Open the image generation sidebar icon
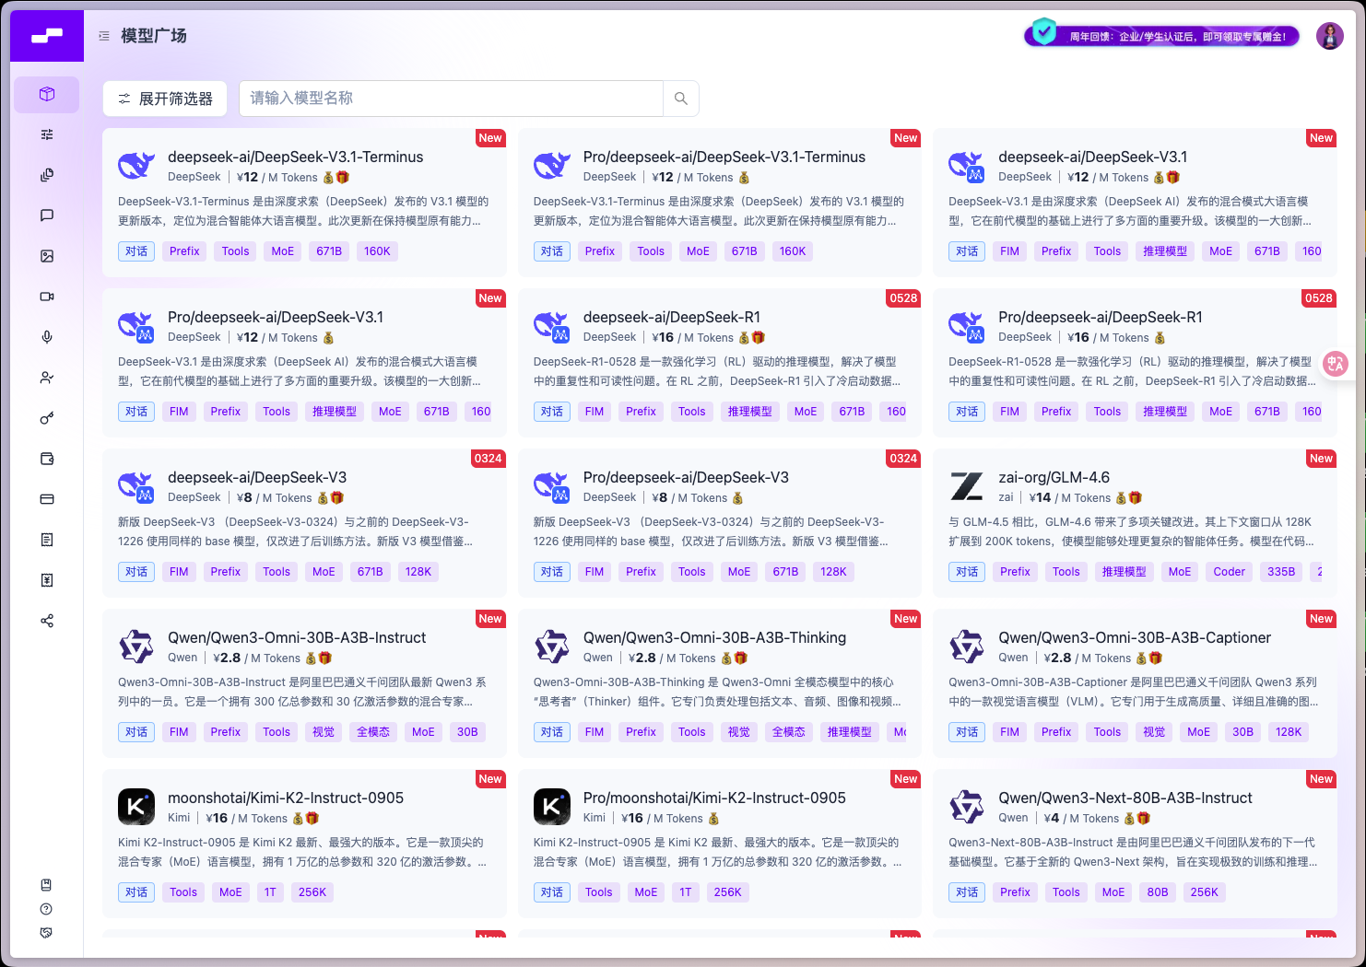Screen dimensions: 1366x967 47,256
